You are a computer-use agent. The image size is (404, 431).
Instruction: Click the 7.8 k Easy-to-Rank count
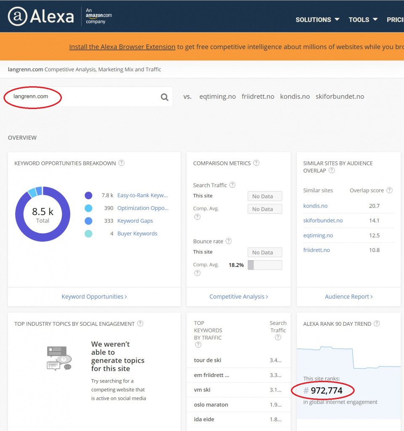pos(107,195)
